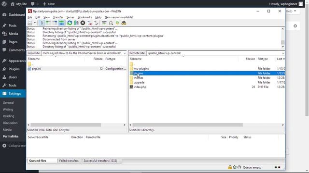Screen dimensions: 309x173
Task: Click the WordPress logo in admin bar
Action: point(4,4)
